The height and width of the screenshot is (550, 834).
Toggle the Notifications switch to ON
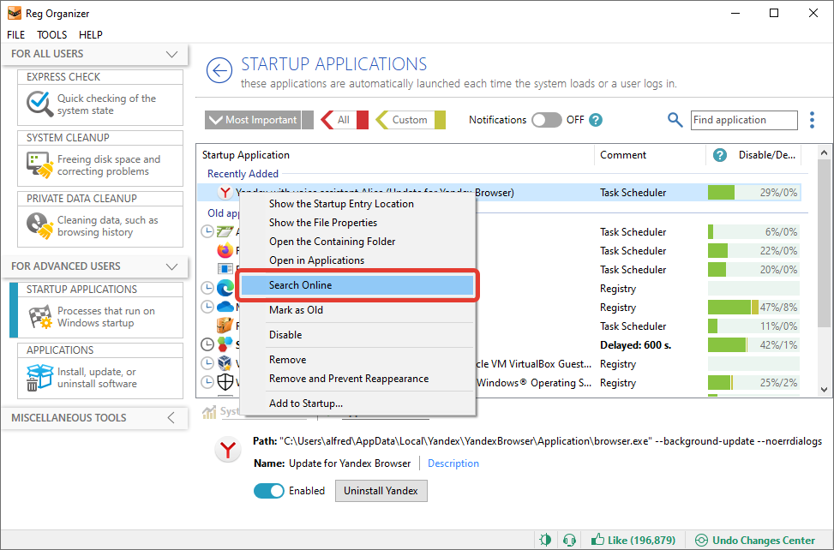(547, 120)
